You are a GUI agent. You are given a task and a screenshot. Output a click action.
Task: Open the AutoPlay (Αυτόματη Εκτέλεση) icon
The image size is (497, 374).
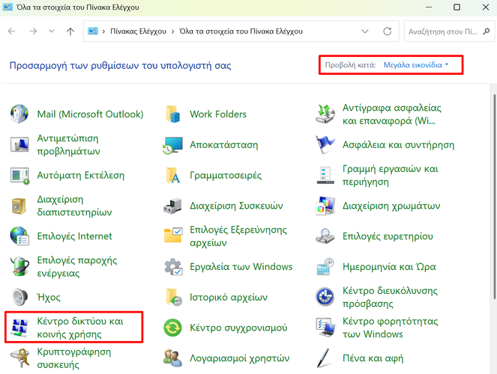19,176
